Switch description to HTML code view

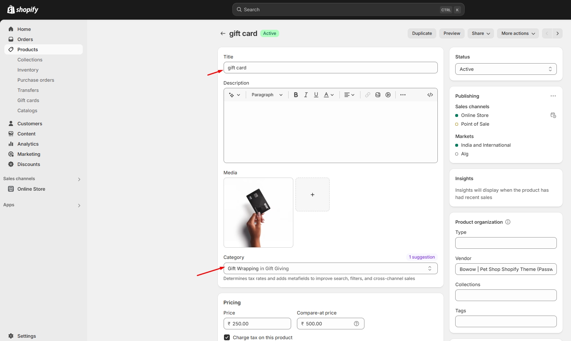pyautogui.click(x=430, y=95)
